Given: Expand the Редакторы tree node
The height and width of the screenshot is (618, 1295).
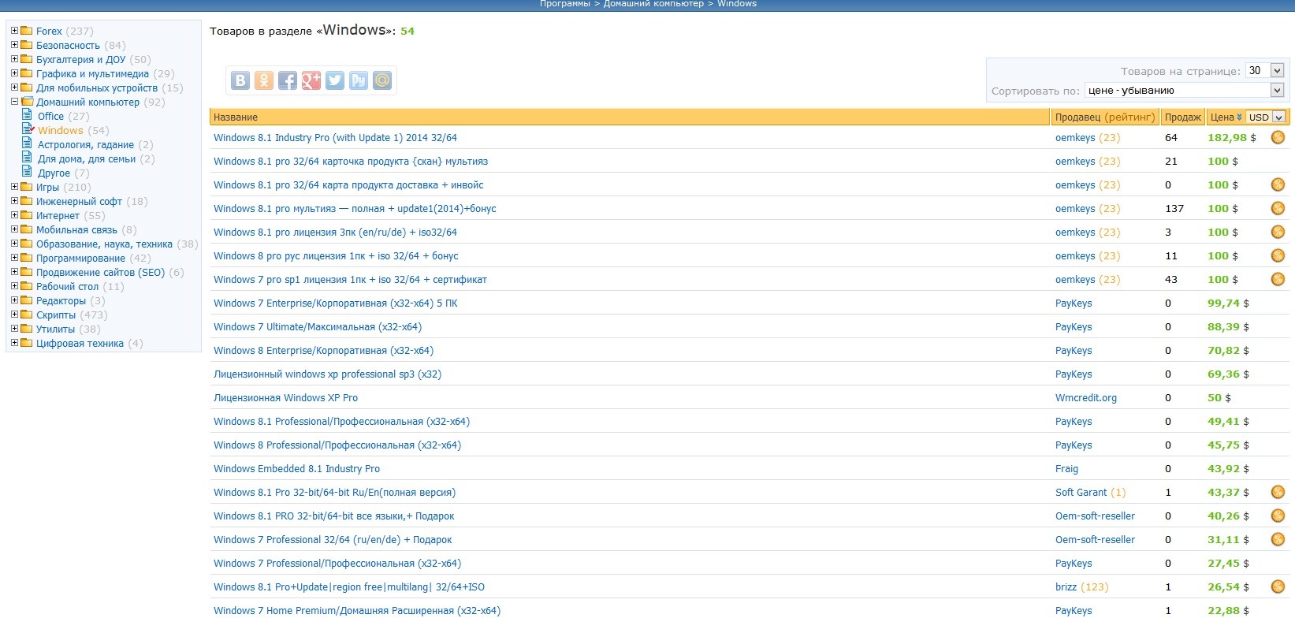Looking at the screenshot, I should click(14, 300).
